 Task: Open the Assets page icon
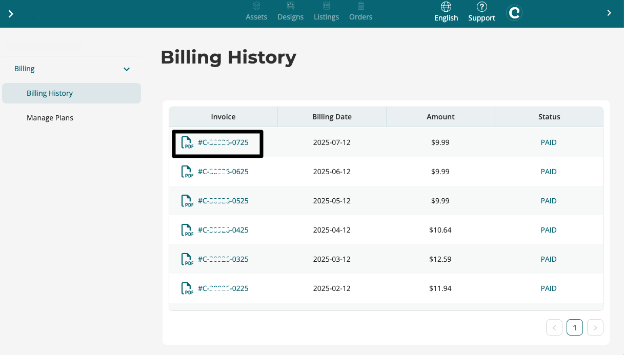coord(256,6)
